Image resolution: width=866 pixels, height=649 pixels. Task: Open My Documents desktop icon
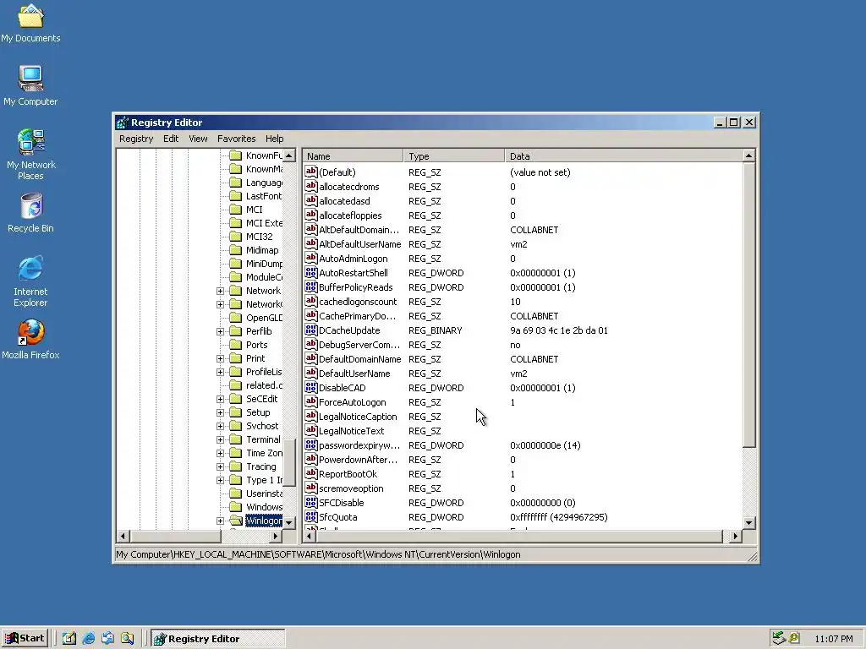pyautogui.click(x=30, y=23)
